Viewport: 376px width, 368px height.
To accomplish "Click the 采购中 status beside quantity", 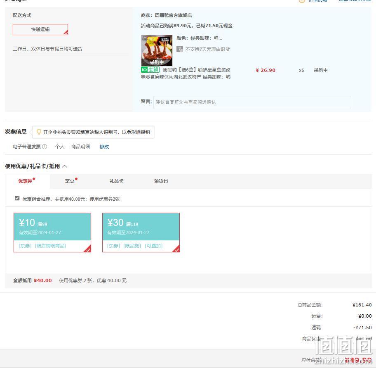I will 321,70.
